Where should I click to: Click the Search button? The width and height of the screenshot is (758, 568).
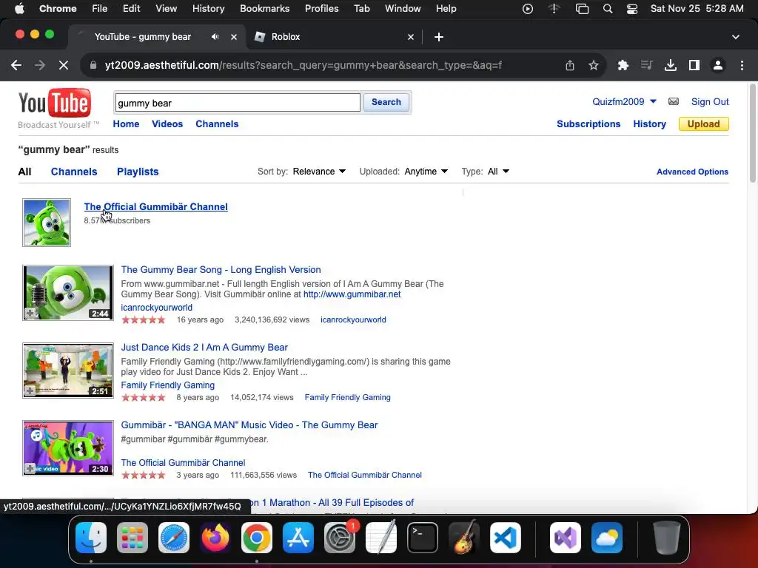386,102
